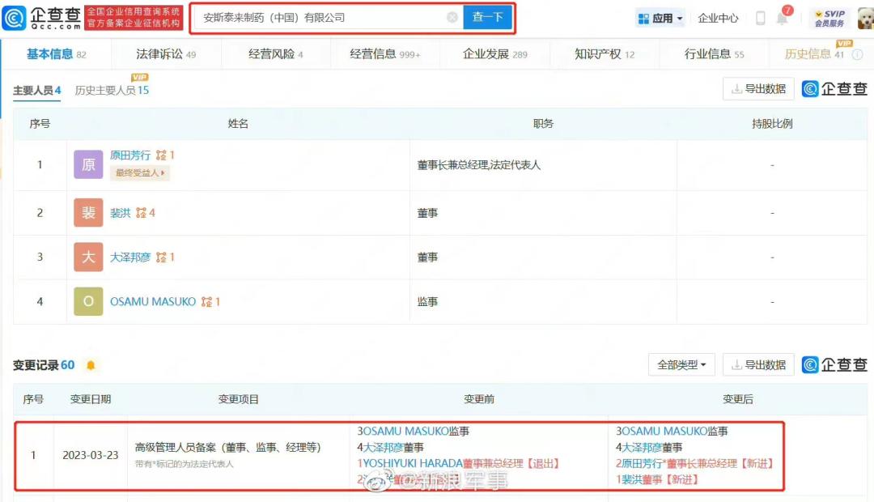Click the bell icon beside 变更记录
This screenshot has width=874, height=502.
tap(91, 365)
